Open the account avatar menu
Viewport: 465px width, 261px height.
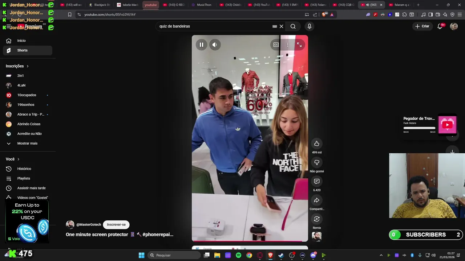pos(454,26)
